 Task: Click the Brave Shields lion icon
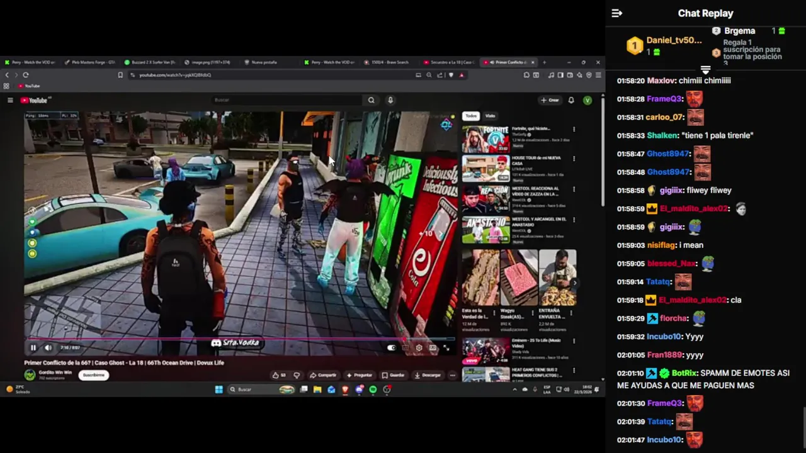click(x=451, y=75)
